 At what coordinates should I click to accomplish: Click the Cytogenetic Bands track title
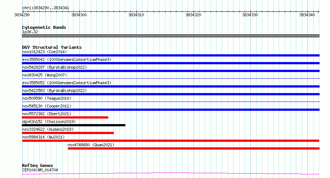(44, 27)
